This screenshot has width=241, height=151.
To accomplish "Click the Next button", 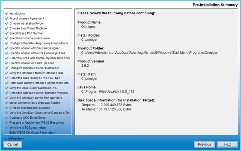I will pos(227,145).
